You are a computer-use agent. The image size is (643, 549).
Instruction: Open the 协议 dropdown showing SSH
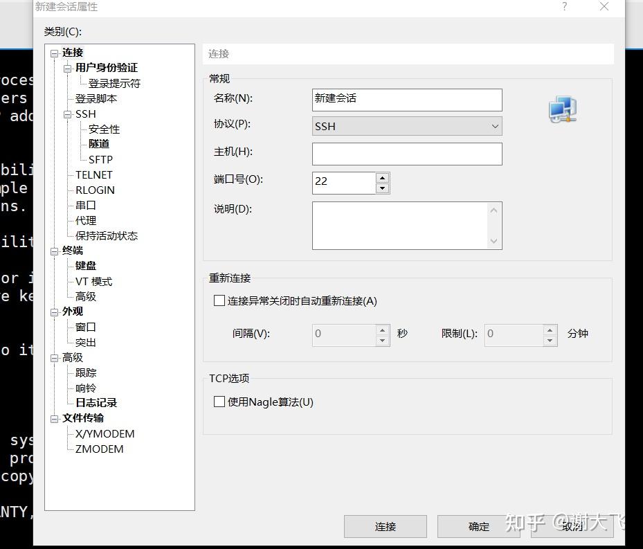click(494, 126)
